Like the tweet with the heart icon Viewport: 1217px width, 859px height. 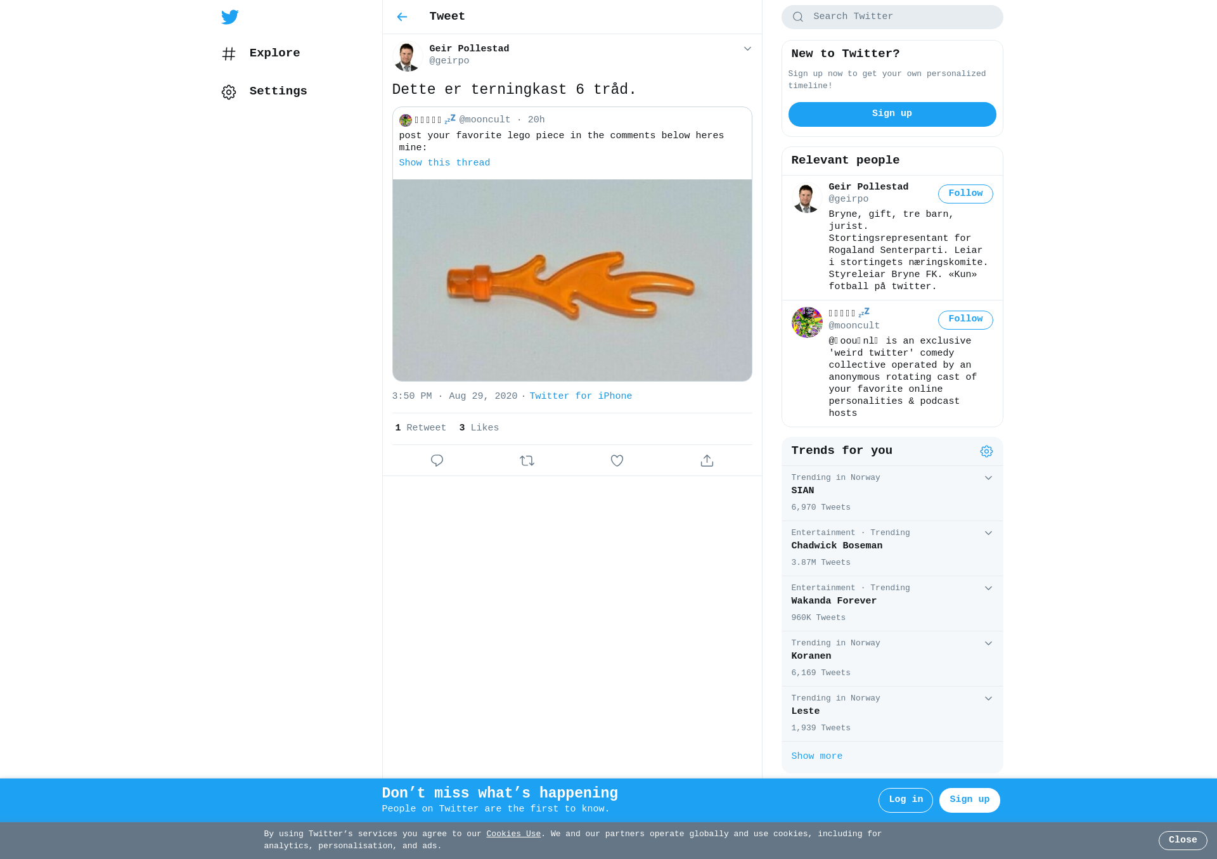coord(617,461)
